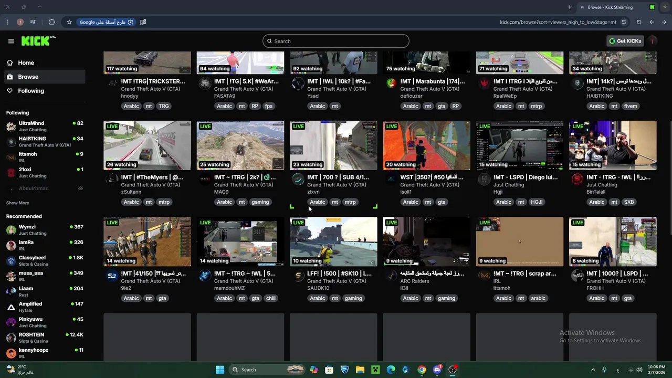672x378 pixels.
Task: Click the TRG tag under hnodyy stream
Action: [164, 106]
